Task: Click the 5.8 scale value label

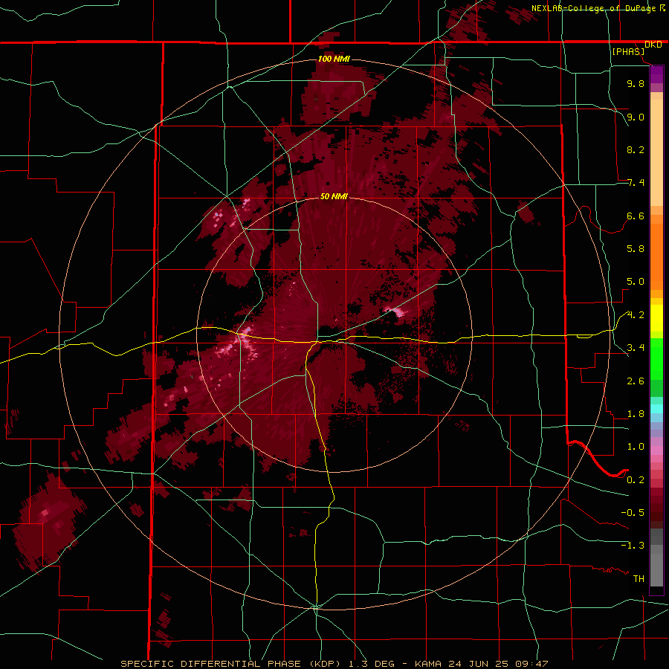Action: [636, 249]
